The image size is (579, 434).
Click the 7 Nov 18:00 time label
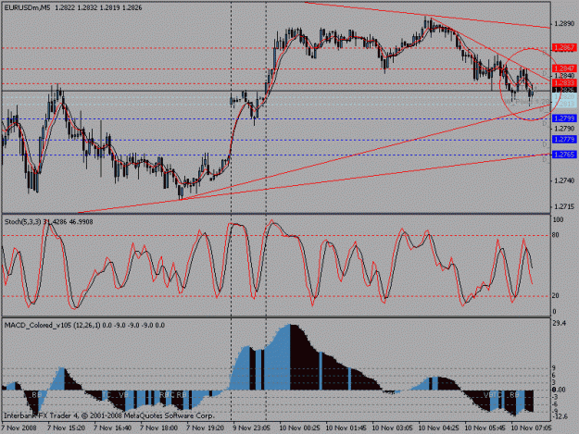[158, 428]
